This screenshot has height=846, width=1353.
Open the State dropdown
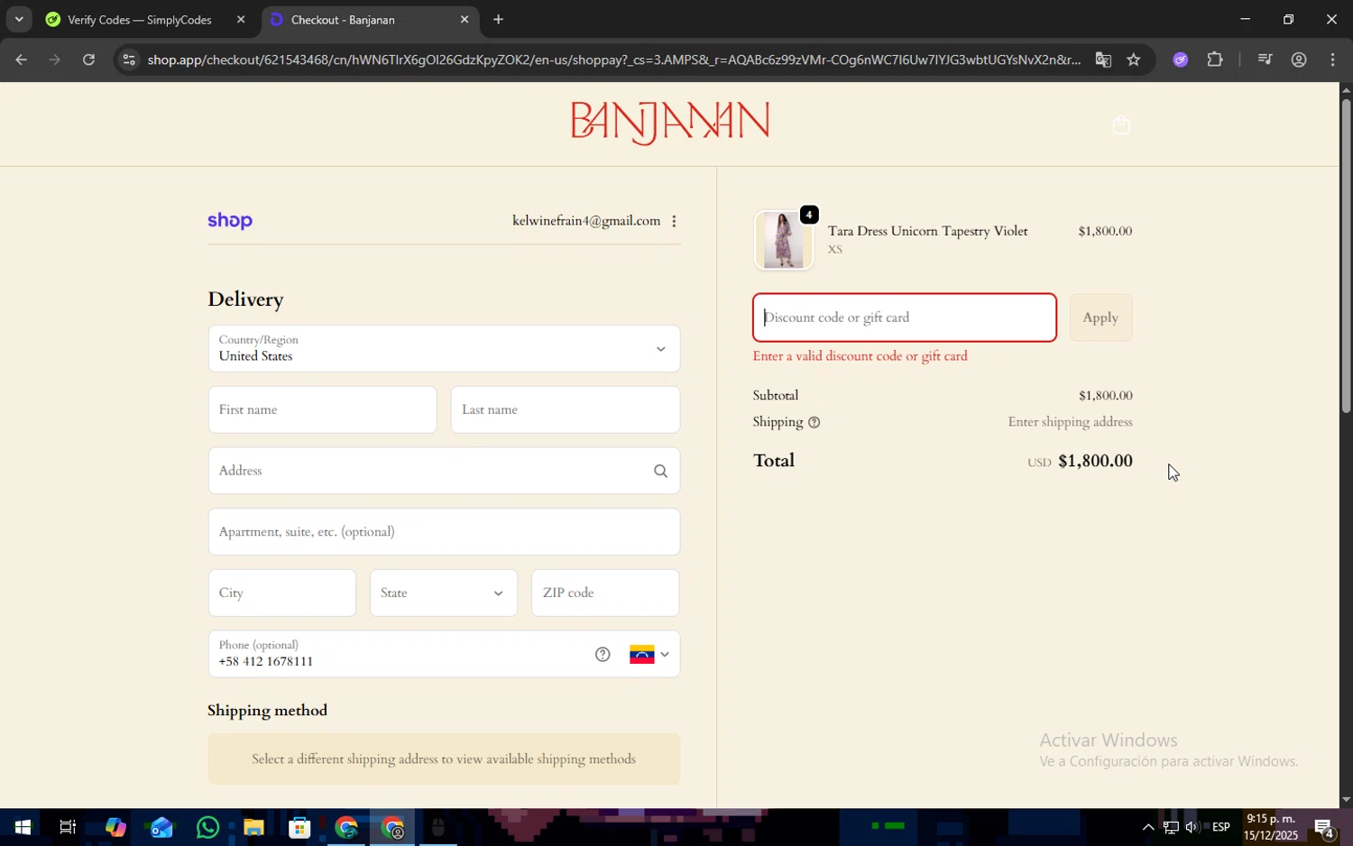point(444,593)
